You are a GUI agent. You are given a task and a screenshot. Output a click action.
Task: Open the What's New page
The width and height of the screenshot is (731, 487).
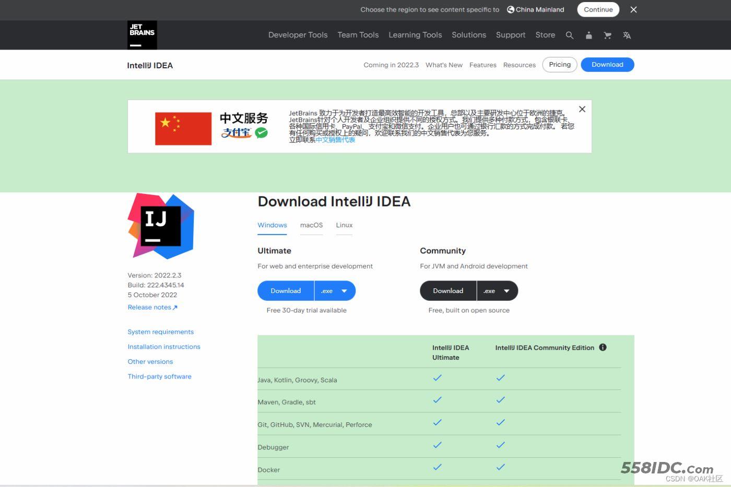[x=444, y=65]
